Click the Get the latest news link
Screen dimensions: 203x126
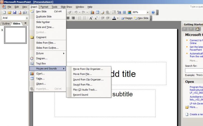[196, 48]
